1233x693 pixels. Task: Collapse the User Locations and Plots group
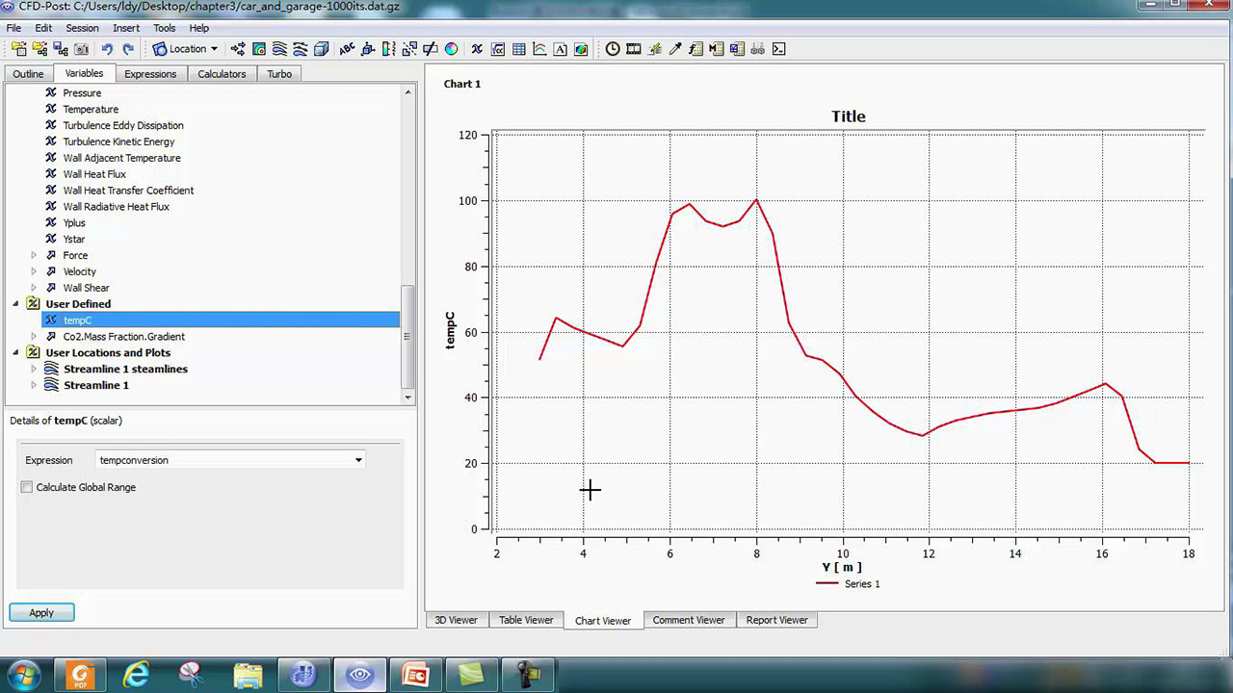click(15, 353)
